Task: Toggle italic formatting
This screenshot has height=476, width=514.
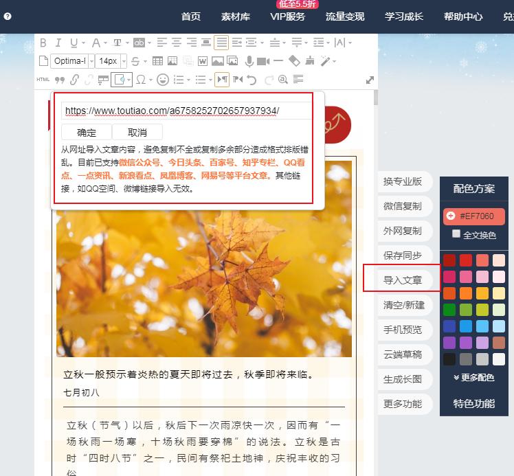Action: tap(58, 43)
